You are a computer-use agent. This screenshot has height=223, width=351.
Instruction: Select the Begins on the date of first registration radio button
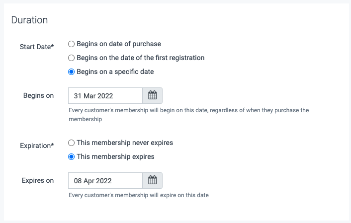[71, 58]
